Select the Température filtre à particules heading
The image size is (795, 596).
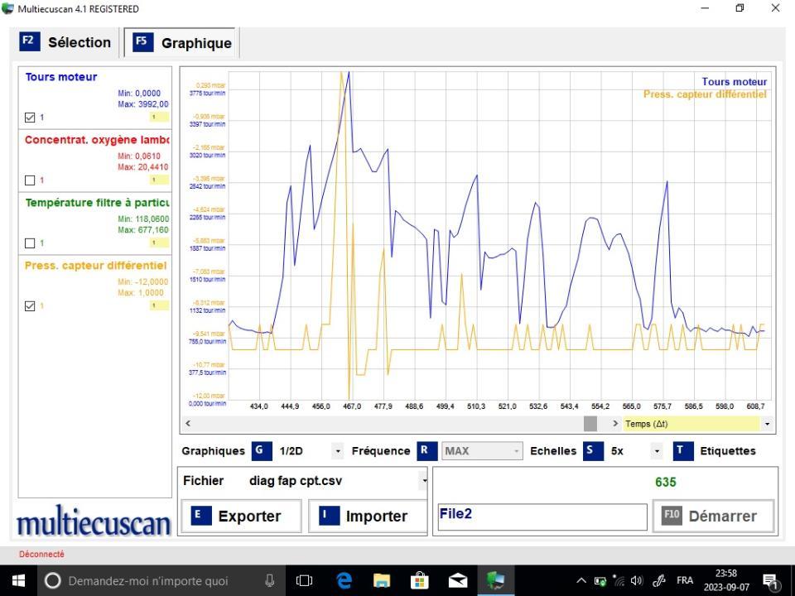coord(97,203)
